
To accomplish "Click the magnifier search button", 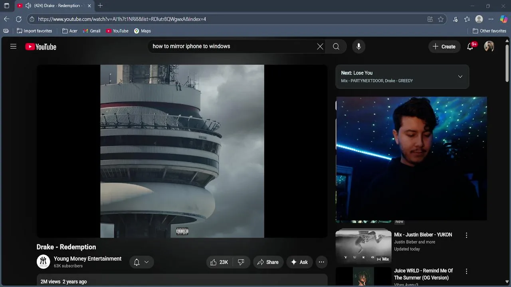I will coord(336,47).
